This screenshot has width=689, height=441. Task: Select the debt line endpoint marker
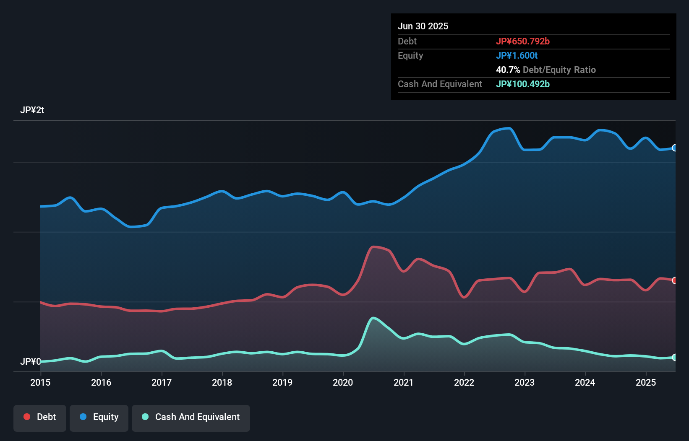click(x=675, y=280)
